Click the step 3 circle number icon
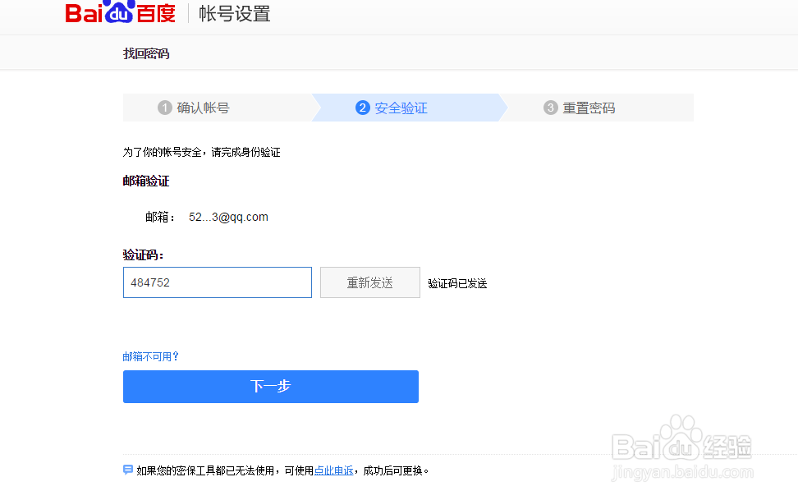 click(x=551, y=108)
